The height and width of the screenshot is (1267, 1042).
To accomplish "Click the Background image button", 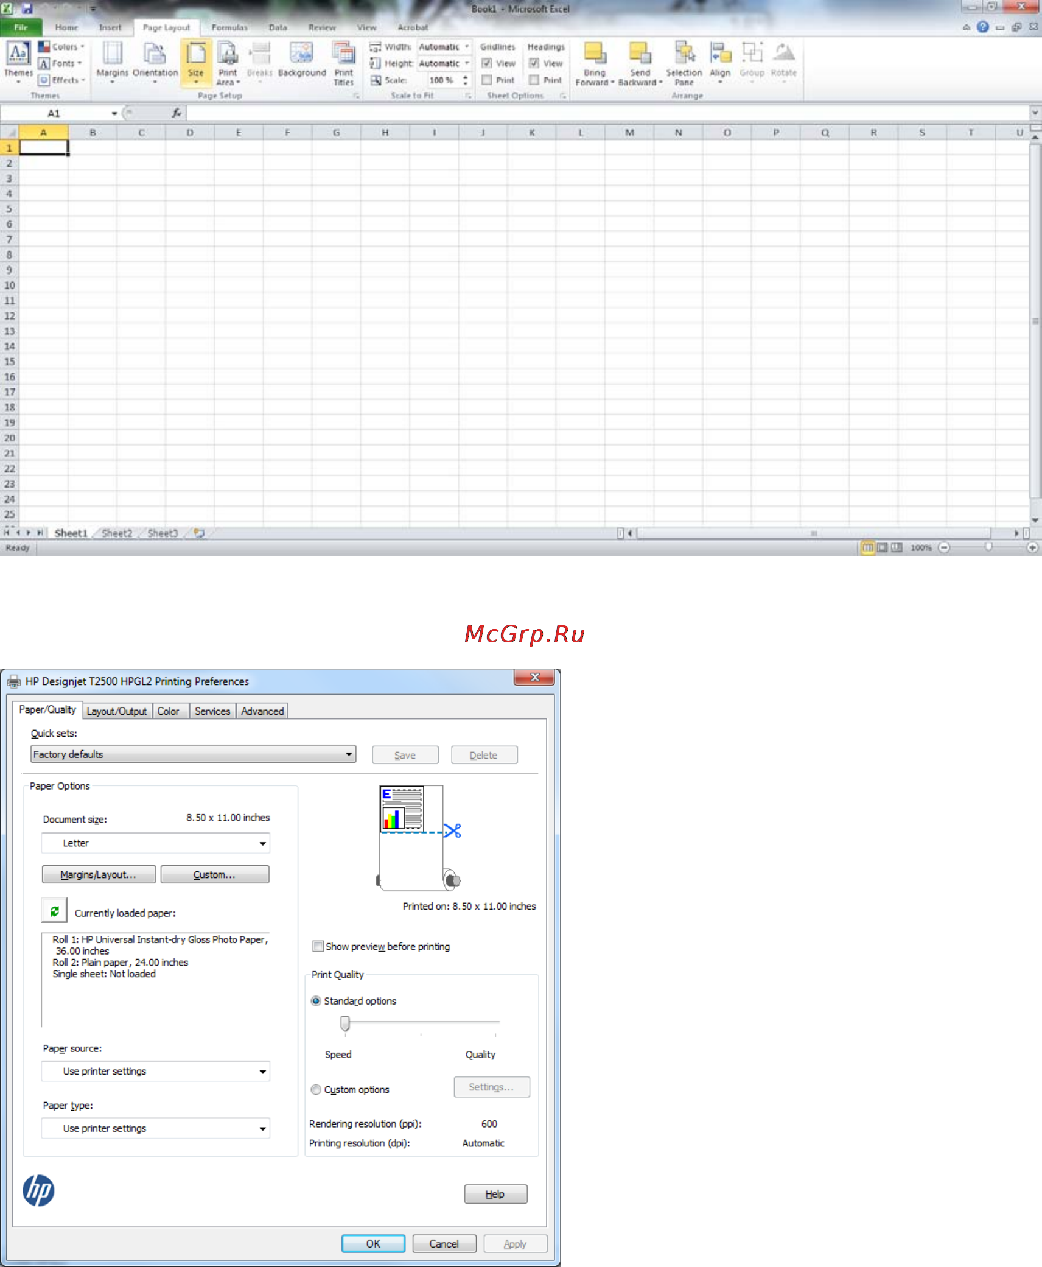I will (x=302, y=61).
